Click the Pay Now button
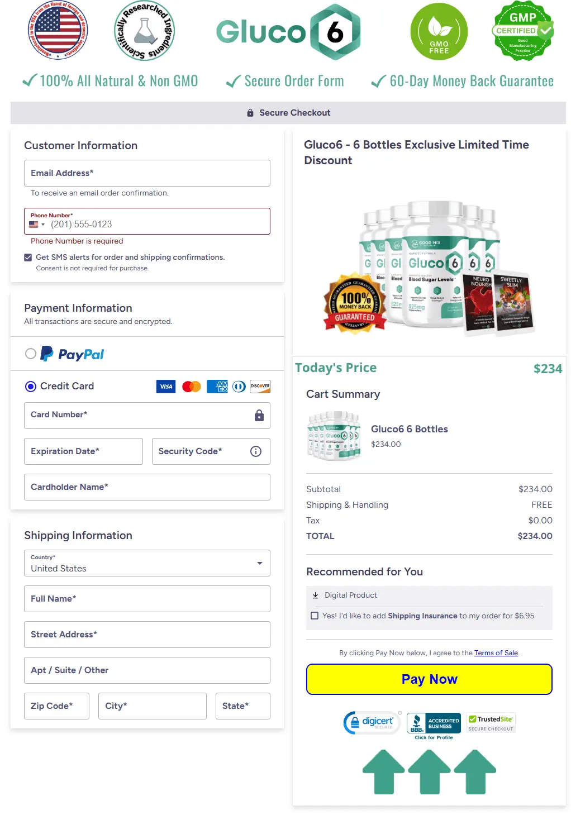 coord(429,679)
